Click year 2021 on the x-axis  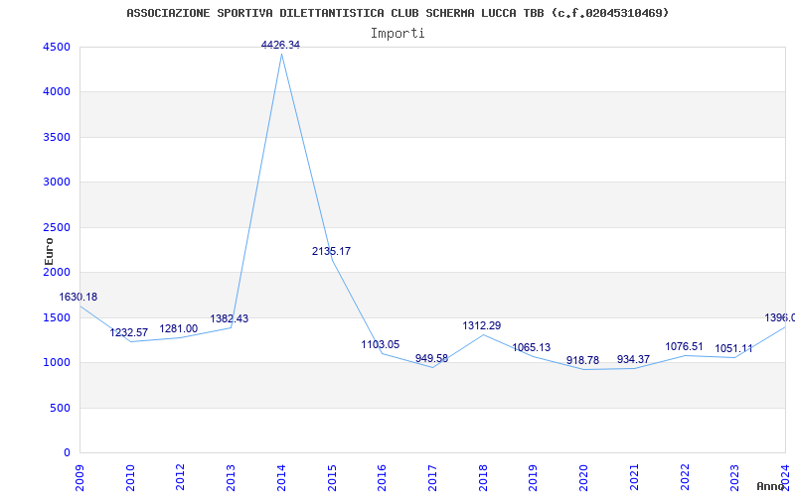pos(634,477)
